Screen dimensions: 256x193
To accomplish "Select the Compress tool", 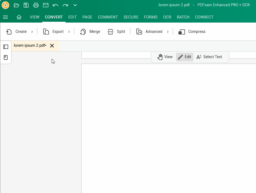I will [x=192, y=32].
